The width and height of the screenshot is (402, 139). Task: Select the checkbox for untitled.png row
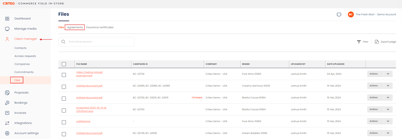pyautogui.click(x=64, y=122)
